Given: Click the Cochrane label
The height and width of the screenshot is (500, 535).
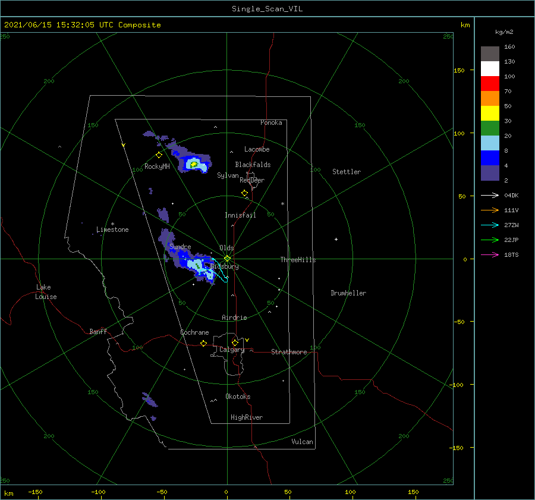Looking at the screenshot, I should pyautogui.click(x=194, y=332).
